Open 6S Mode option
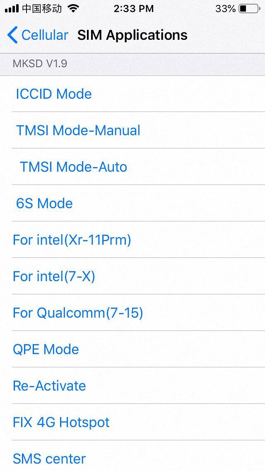This screenshot has width=265, height=471. click(44, 204)
